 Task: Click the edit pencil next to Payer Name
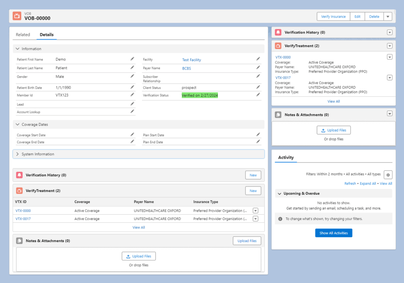point(258,67)
